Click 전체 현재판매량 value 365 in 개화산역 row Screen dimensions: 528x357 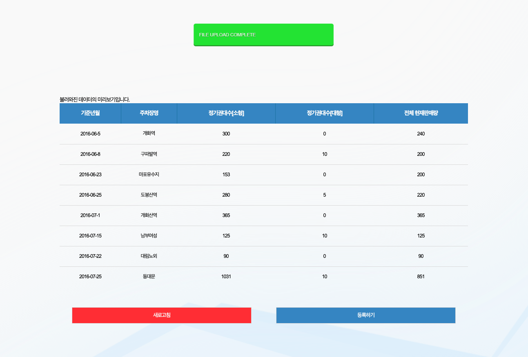pos(421,215)
